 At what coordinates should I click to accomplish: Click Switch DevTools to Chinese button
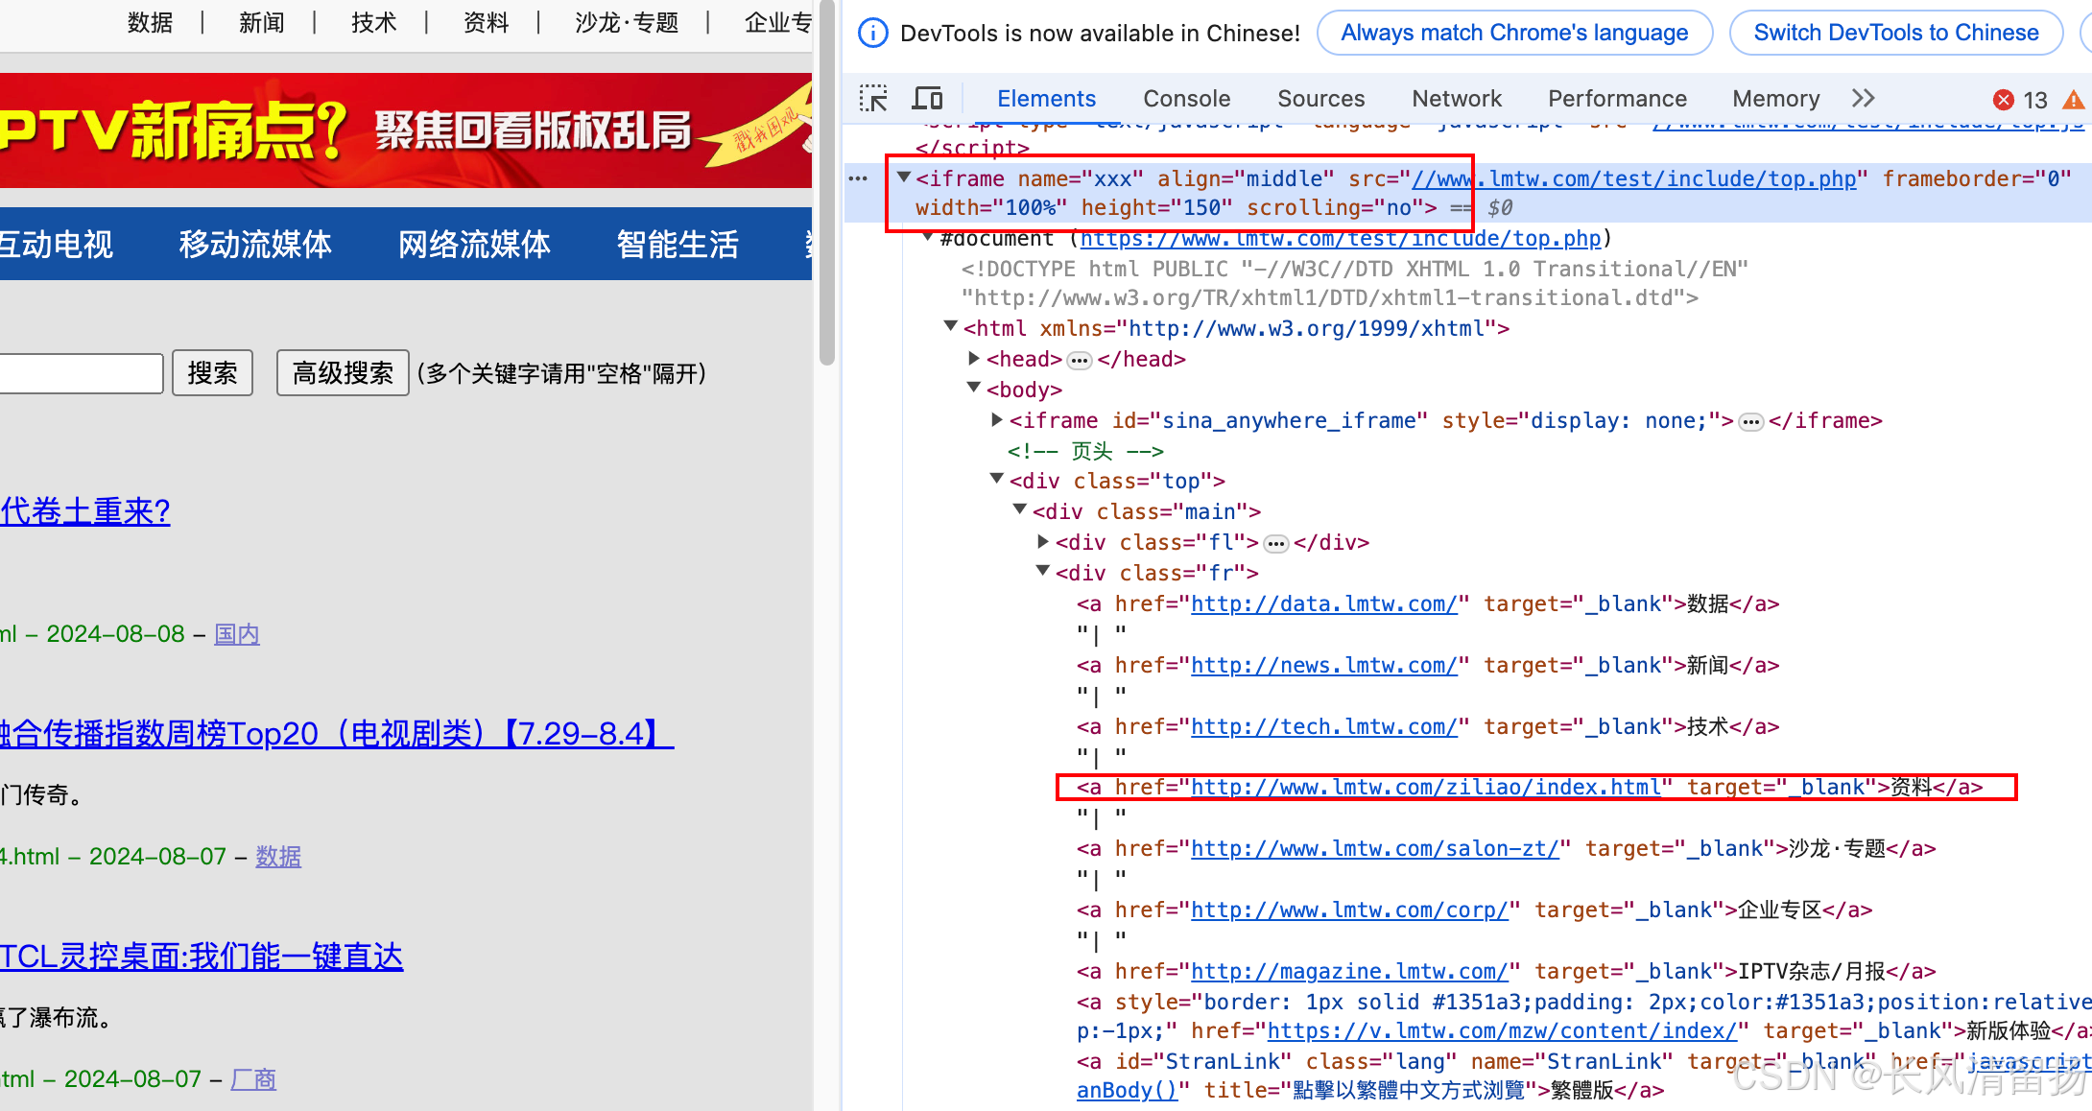coord(1895,34)
